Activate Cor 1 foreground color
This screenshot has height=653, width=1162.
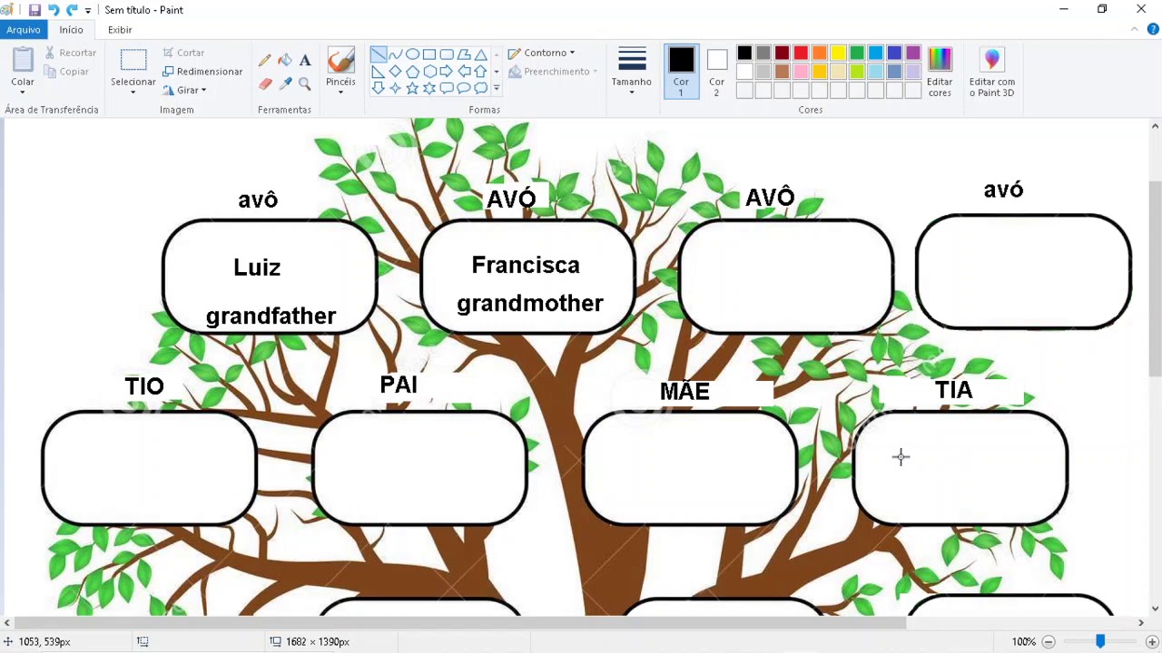click(x=681, y=72)
